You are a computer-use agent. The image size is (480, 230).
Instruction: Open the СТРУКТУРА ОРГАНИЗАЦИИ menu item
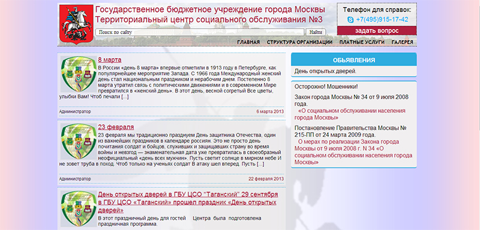[x=299, y=42]
